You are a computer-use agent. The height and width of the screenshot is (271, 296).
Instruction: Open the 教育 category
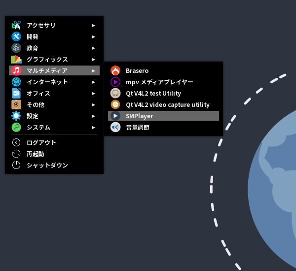pos(54,48)
